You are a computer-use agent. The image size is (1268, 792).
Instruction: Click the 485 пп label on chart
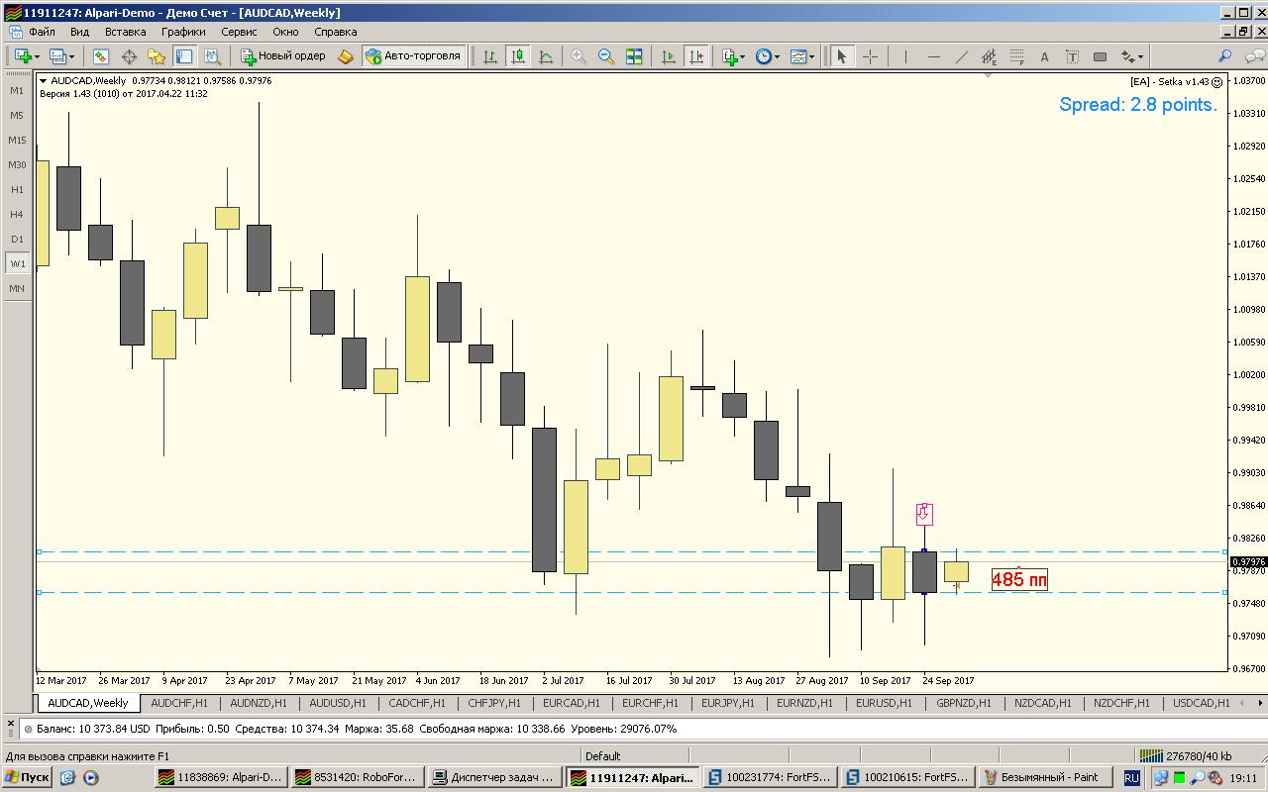(1019, 579)
